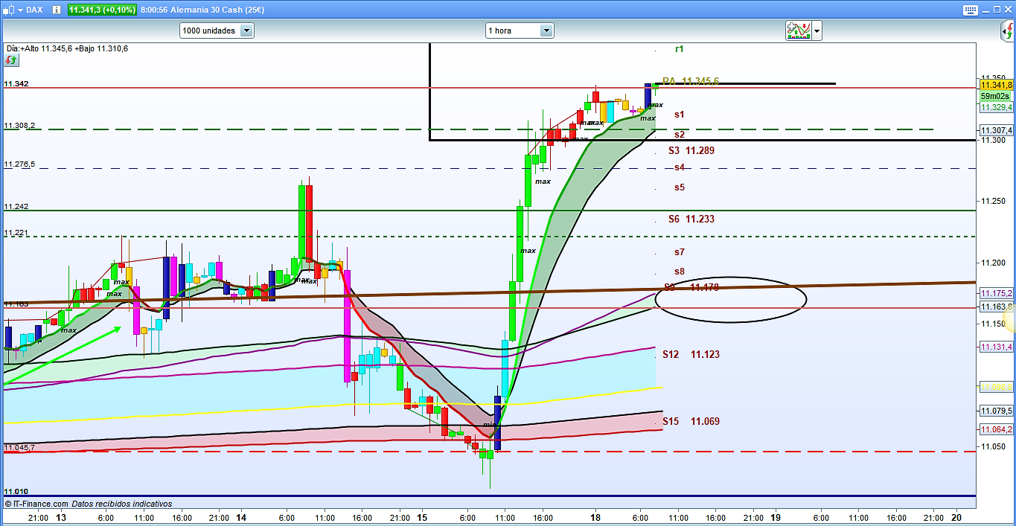Click the 11.307,4 price label on axis
The image size is (1016, 526).
[x=994, y=130]
